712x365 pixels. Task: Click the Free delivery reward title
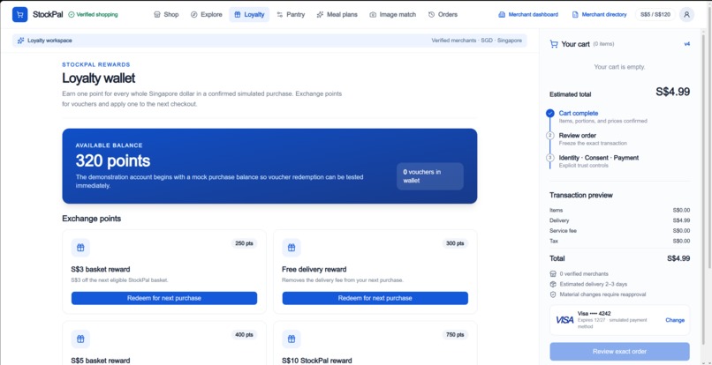(314, 269)
